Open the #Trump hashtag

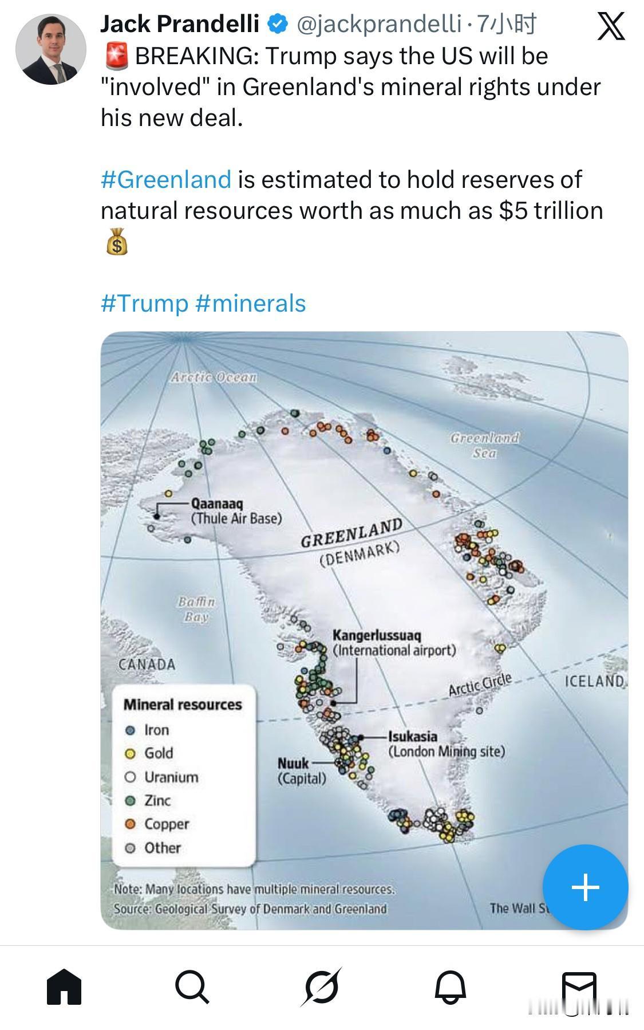(x=144, y=303)
